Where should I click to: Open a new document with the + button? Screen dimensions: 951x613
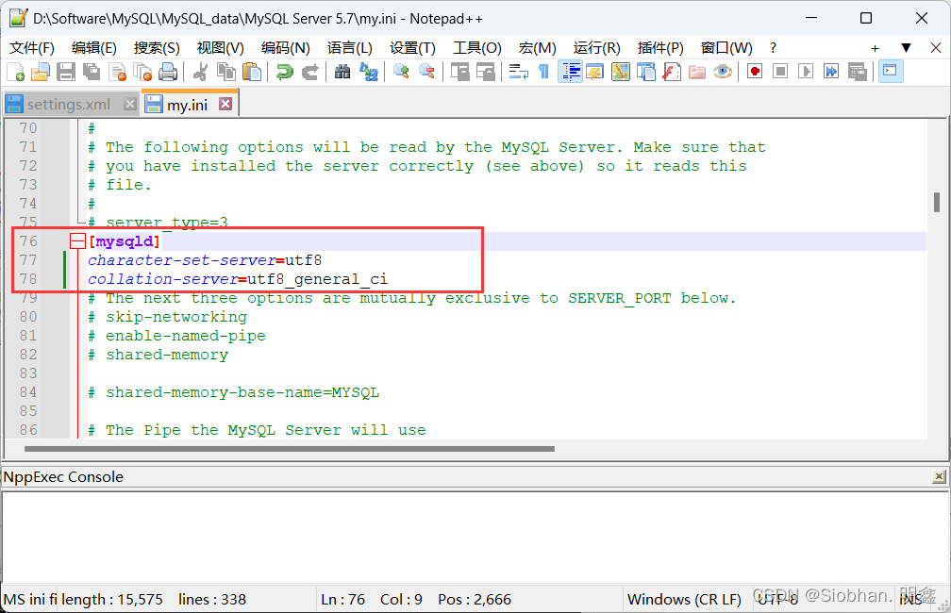pos(875,47)
